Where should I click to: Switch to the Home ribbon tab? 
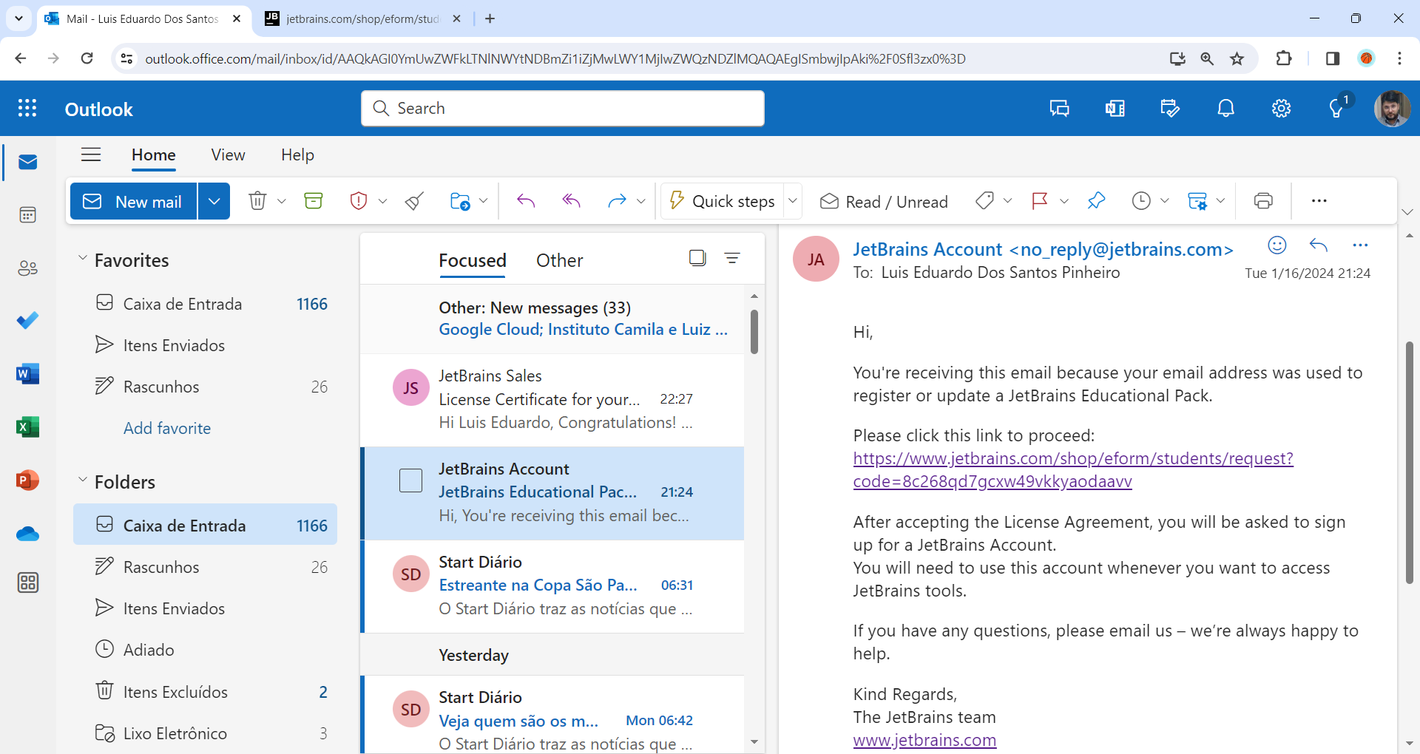click(x=154, y=154)
